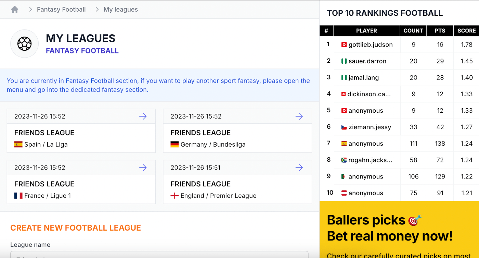
Task: Click the CREATE NEW FOOTBALL LEAGUE heading
Action: click(x=76, y=228)
